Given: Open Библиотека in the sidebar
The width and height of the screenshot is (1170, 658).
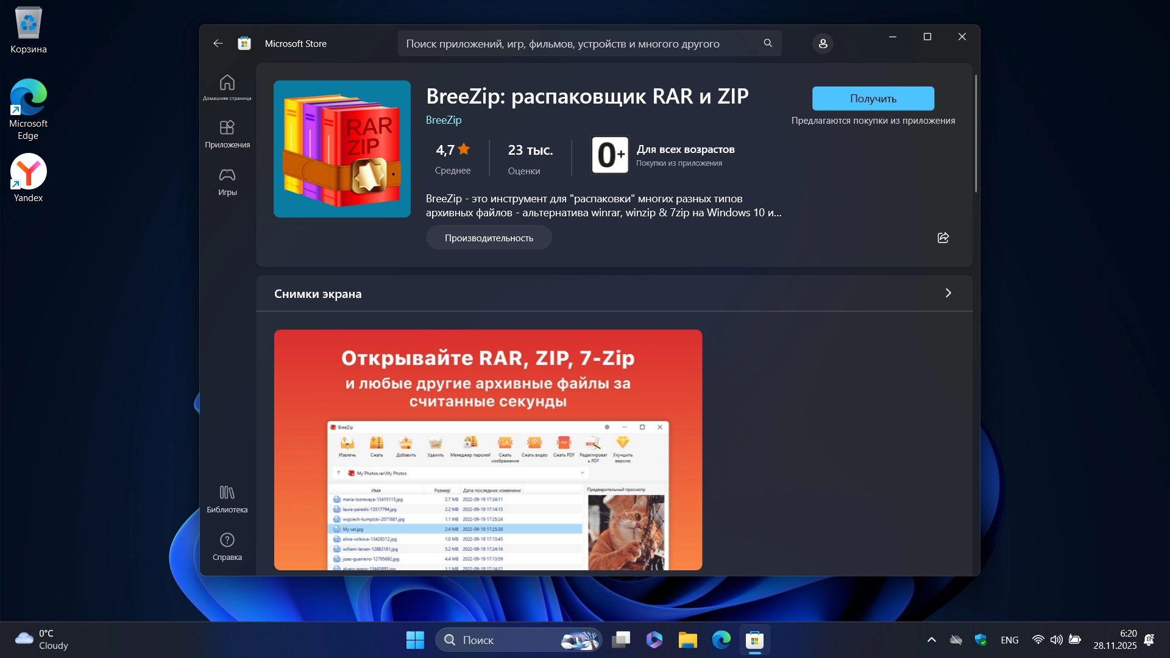Looking at the screenshot, I should [227, 498].
